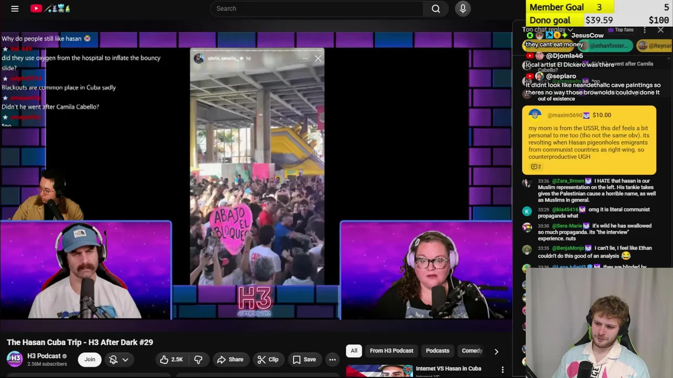This screenshot has height=378, width=673.
Task: Open the Internet VS Hasan in Cuba thumbnail
Action: (x=379, y=371)
